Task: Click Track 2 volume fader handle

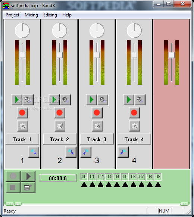Action: (x=60, y=55)
